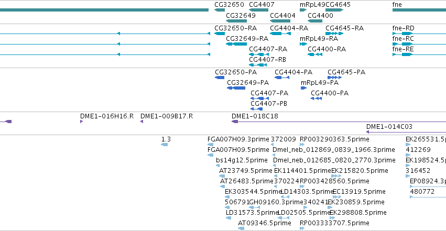Click the feature labeled 340241

pyautogui.click(x=305, y=208)
